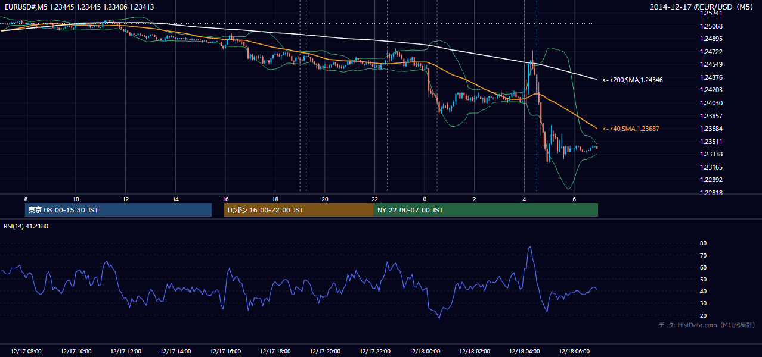Click price level 1.23338 on the axis

(x=711, y=154)
